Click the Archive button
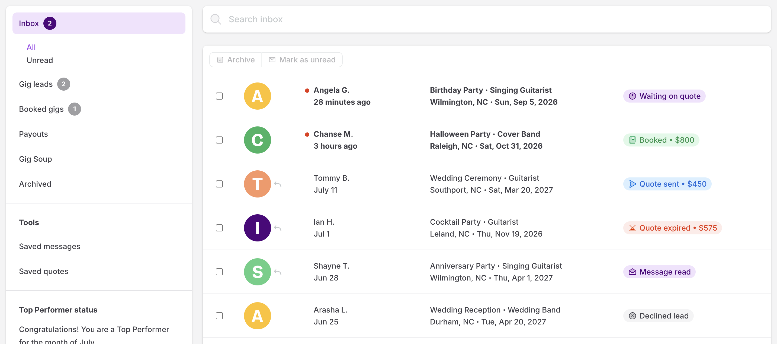The height and width of the screenshot is (344, 777). pyautogui.click(x=236, y=60)
